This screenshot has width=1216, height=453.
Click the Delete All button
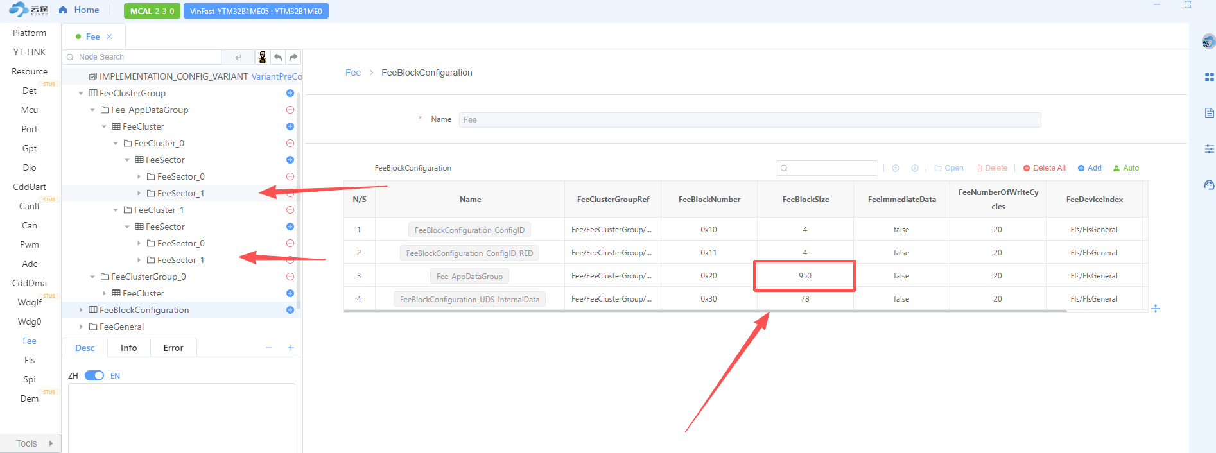1044,168
